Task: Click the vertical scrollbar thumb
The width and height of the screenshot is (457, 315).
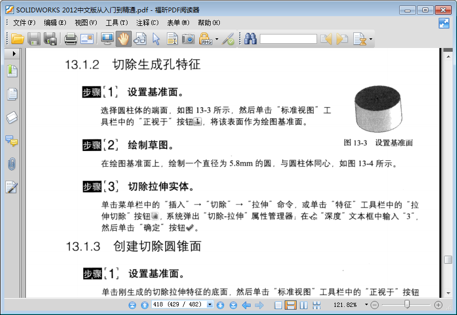Action: pyautogui.click(x=448, y=259)
